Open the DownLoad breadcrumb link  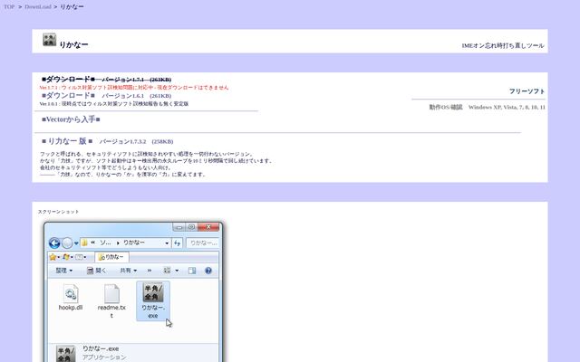(38, 6)
